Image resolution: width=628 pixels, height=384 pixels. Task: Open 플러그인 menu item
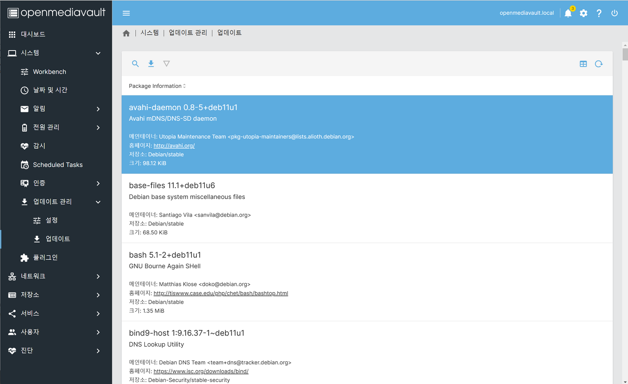pyautogui.click(x=56, y=257)
